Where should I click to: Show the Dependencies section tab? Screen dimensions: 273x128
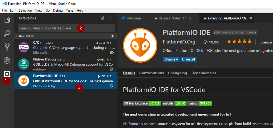click(204, 73)
